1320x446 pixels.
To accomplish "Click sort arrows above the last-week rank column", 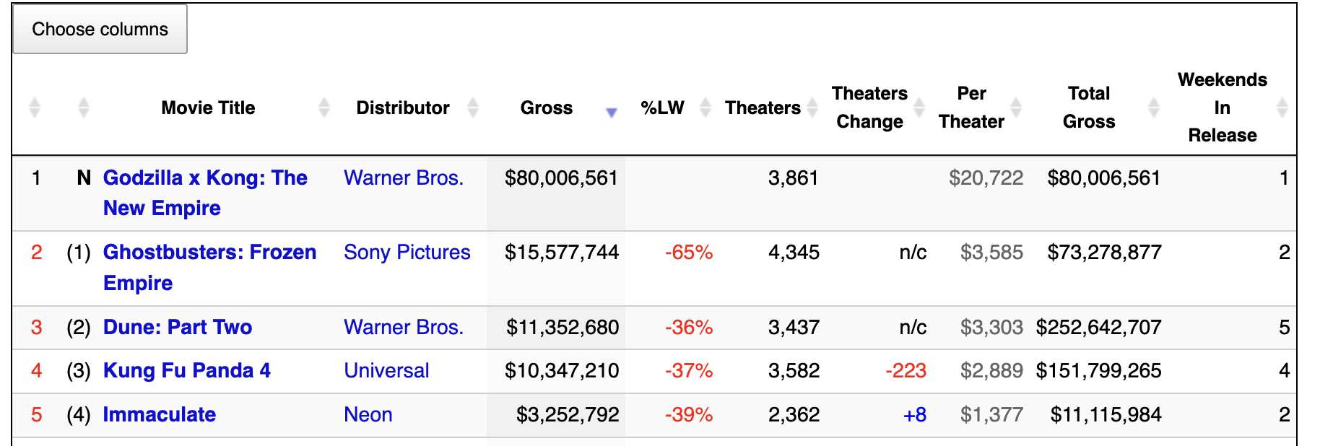I will pos(84,108).
